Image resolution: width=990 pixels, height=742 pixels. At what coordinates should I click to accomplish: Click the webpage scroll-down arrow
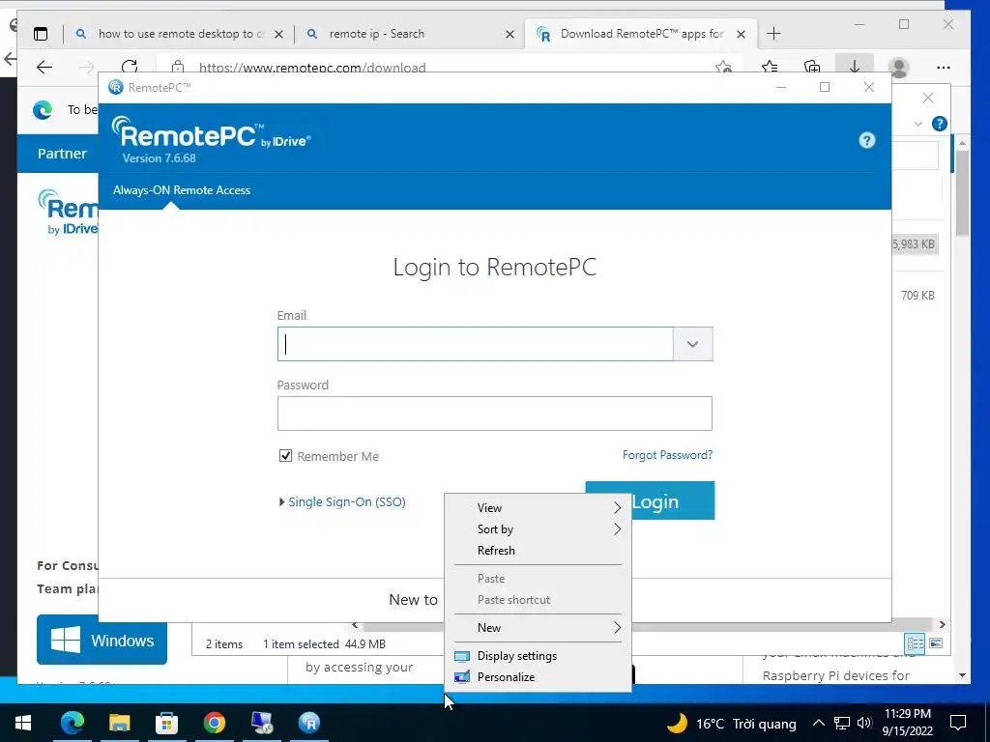(962, 675)
